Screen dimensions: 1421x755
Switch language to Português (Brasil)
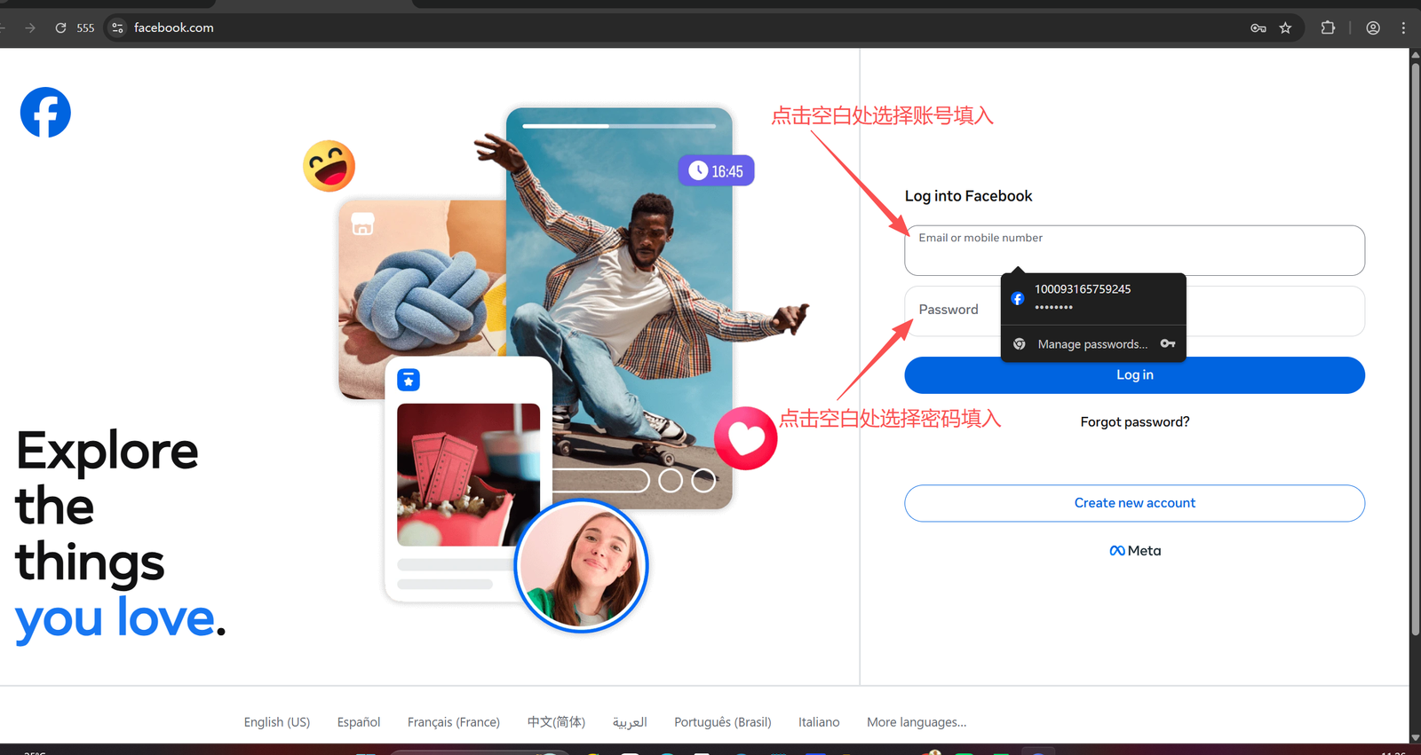click(723, 722)
